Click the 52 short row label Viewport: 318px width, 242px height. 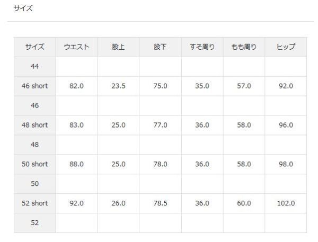[x=34, y=203]
